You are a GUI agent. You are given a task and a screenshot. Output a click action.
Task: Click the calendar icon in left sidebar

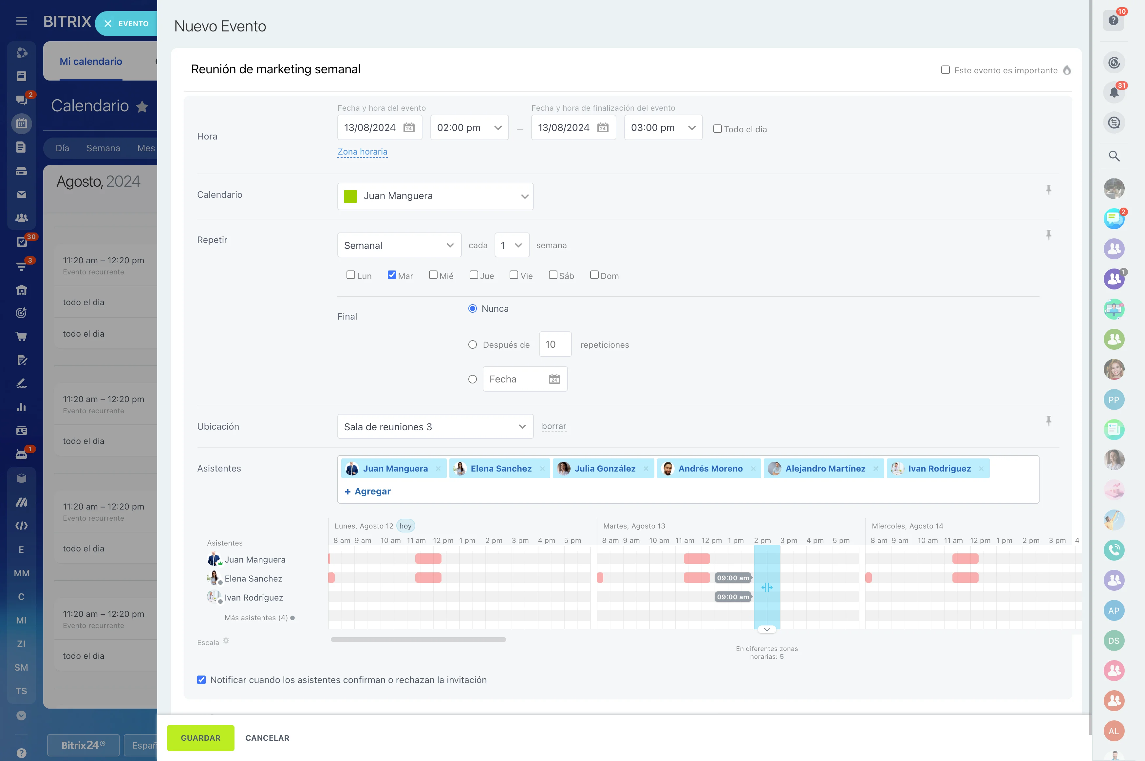click(x=21, y=123)
